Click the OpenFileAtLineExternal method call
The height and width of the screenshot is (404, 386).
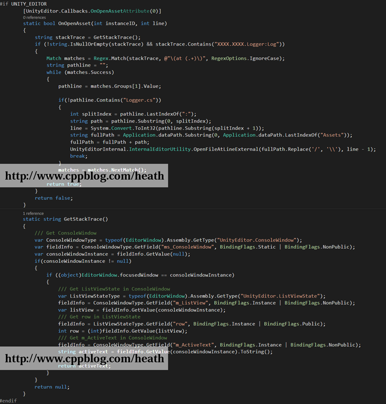pos(226,149)
